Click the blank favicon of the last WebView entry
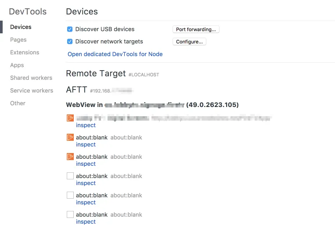 point(70,214)
